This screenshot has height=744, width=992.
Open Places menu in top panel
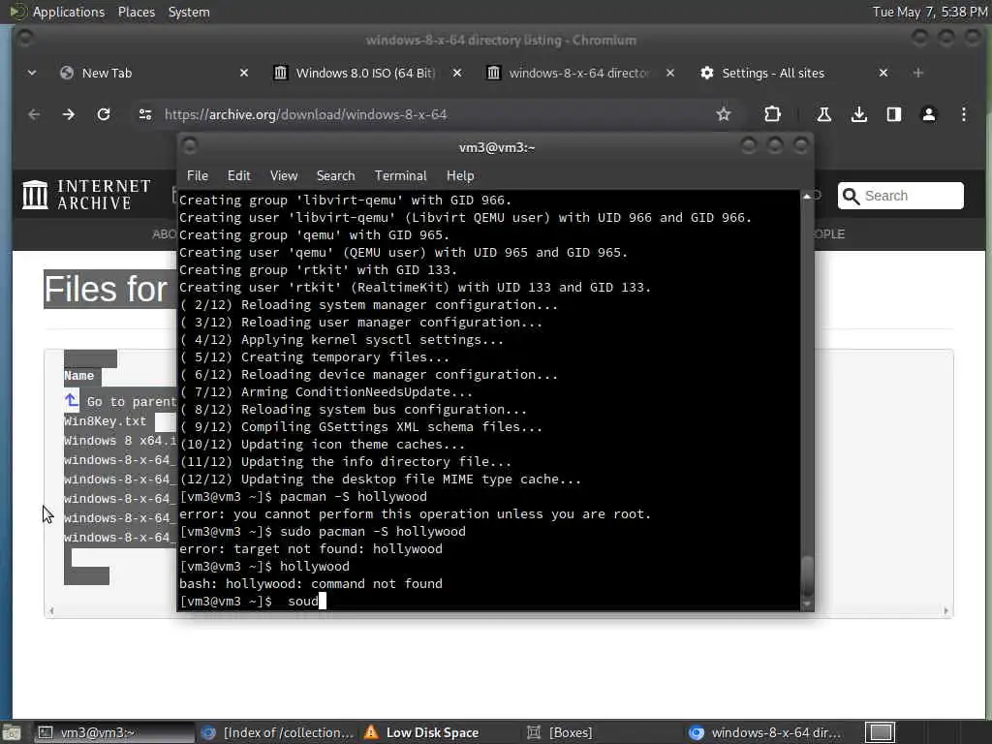(x=136, y=12)
